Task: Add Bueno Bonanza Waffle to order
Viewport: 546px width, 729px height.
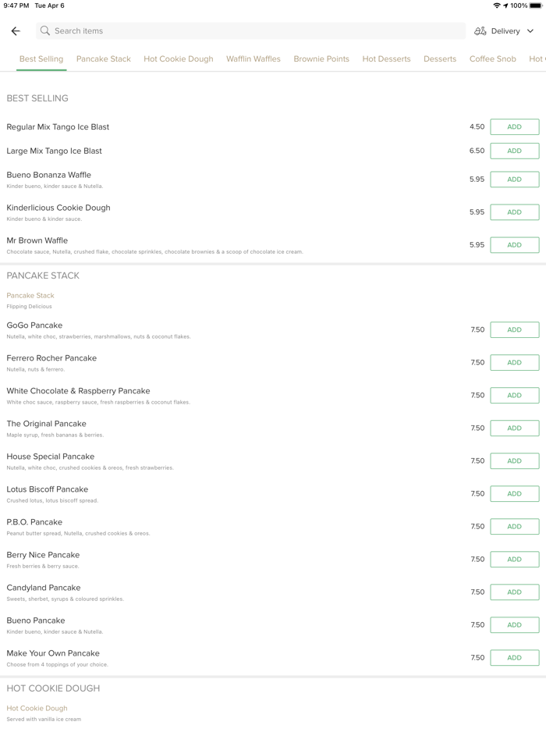Action: [514, 180]
